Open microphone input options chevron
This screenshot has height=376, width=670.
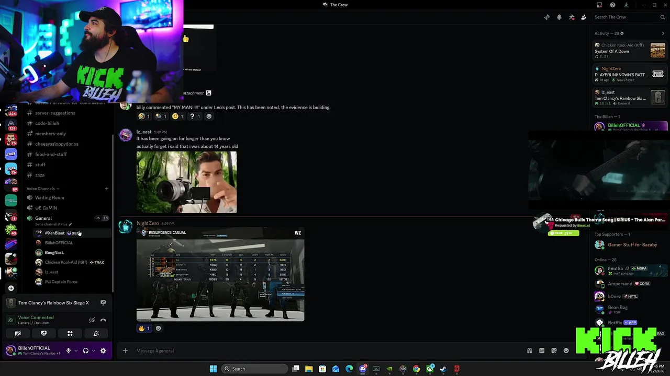[76, 351]
